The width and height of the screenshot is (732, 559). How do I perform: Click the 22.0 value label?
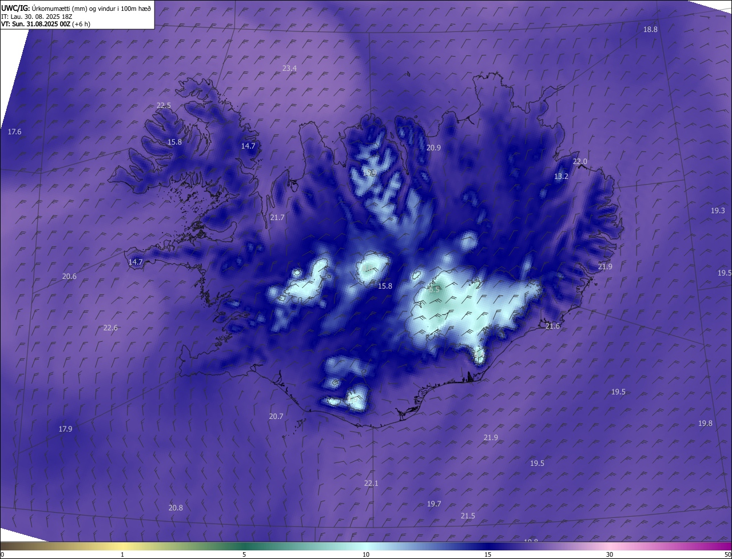pos(580,162)
